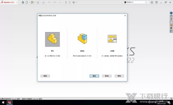The image size is (173, 105).
Task: Click the user login profile icon
Action: point(152,2)
